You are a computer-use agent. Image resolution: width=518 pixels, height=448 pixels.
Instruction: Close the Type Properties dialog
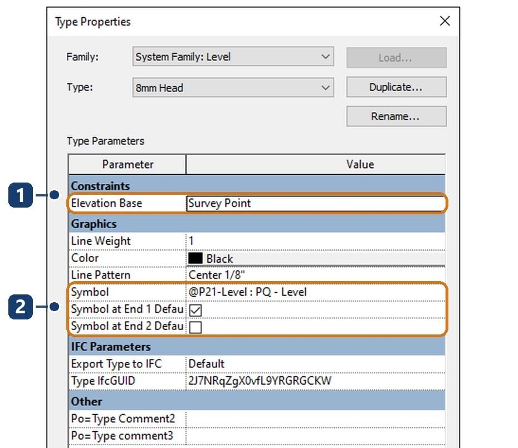(444, 21)
